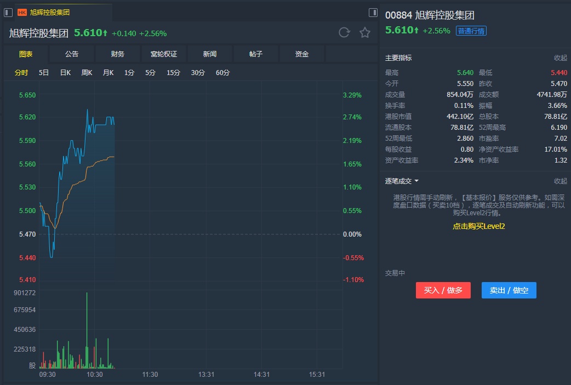Open the 新闻 tab

tap(210, 54)
